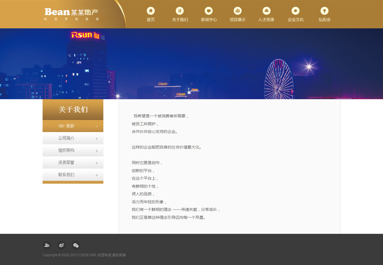Click the people icon for 人才资源
This screenshot has width=383, height=265.
pyautogui.click(x=266, y=11)
